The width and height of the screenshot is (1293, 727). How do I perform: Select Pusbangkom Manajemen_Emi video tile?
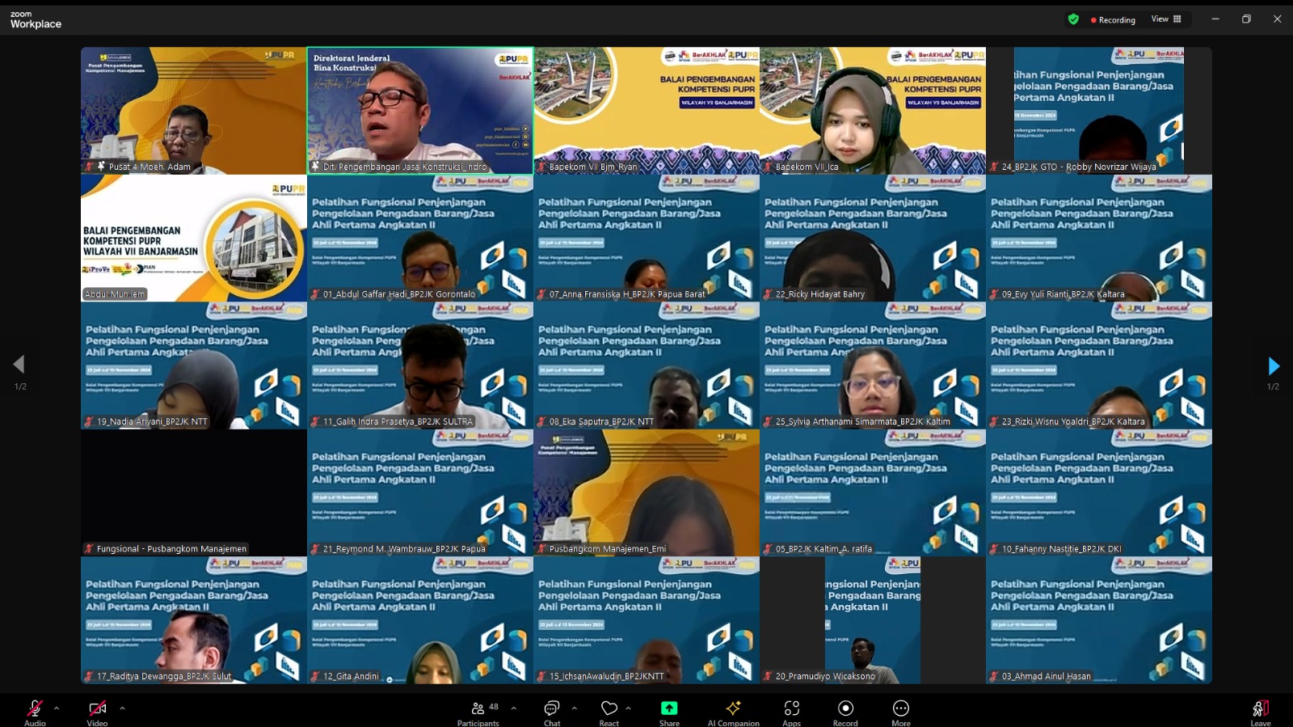pyautogui.click(x=646, y=492)
